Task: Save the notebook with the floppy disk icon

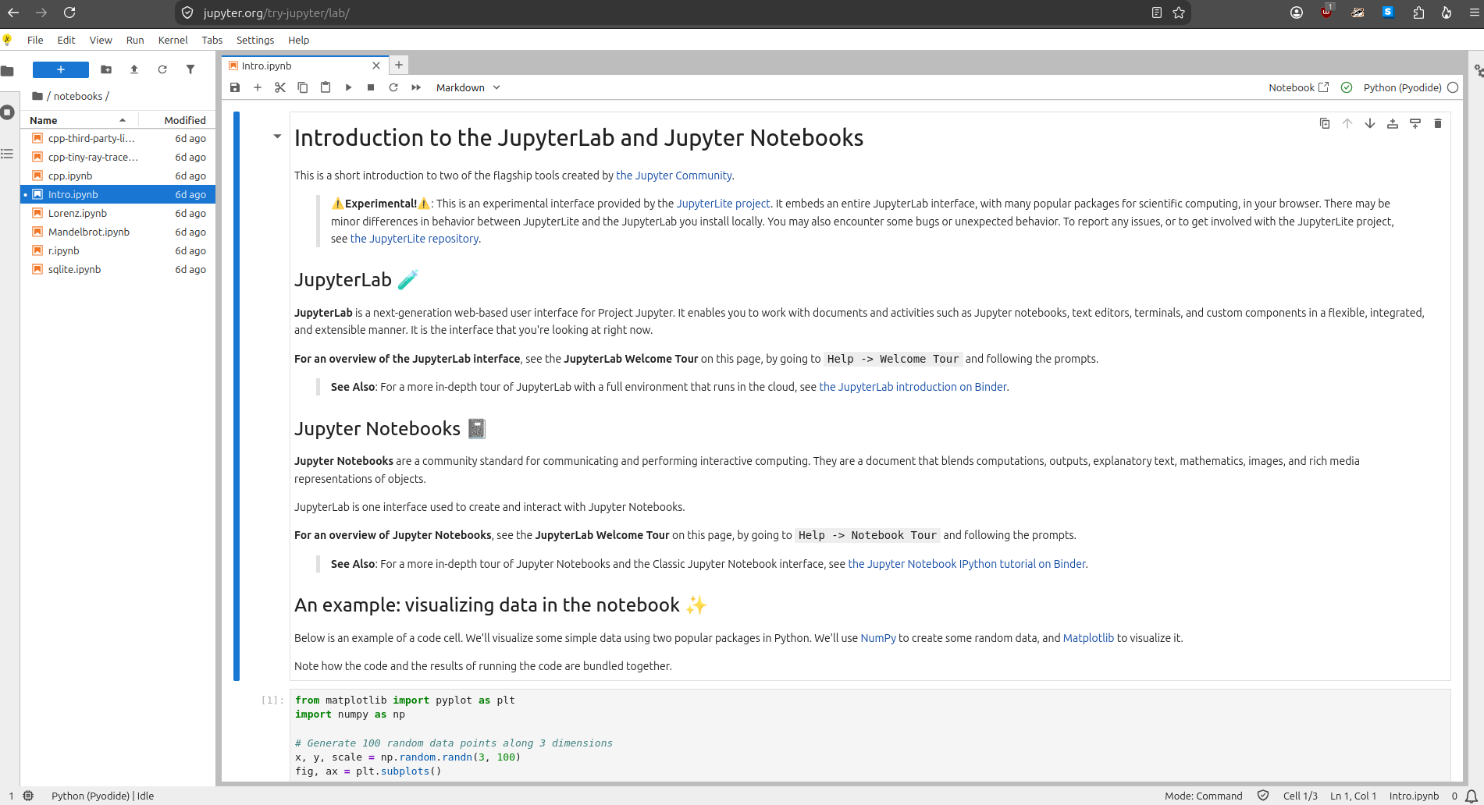Action: tap(235, 87)
